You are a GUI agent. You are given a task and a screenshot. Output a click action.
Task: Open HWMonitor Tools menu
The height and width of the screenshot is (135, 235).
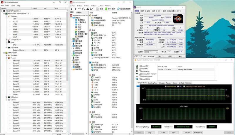click(x=13, y=6)
